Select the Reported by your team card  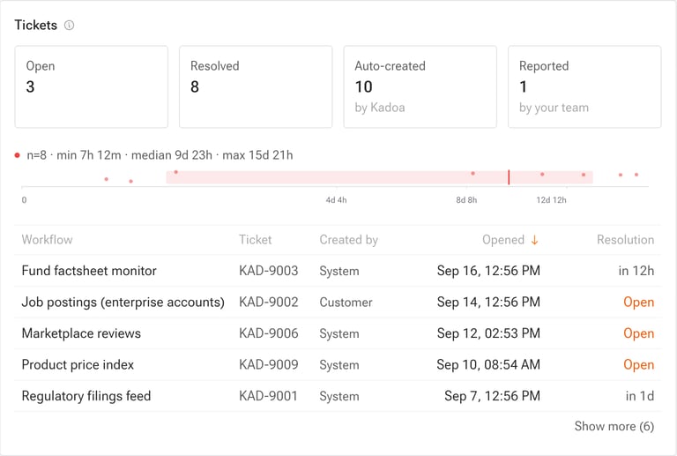click(584, 86)
